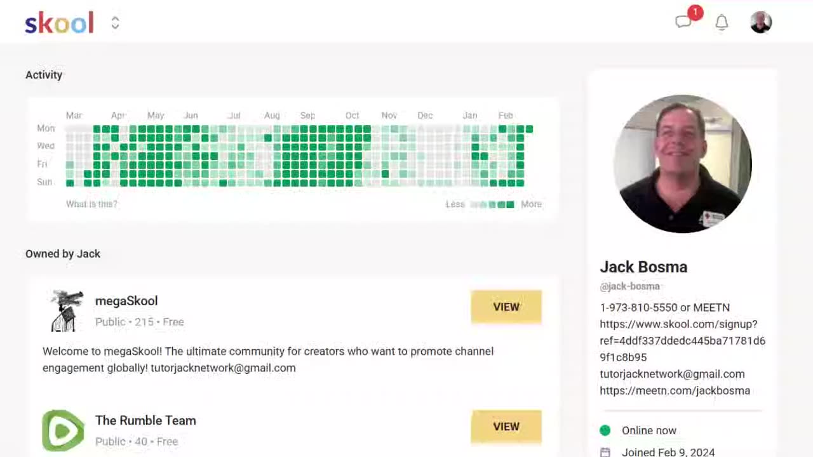Viewport: 813px width, 457px height.
Task: Select the darkest green legend swatch
Action: [510, 204]
